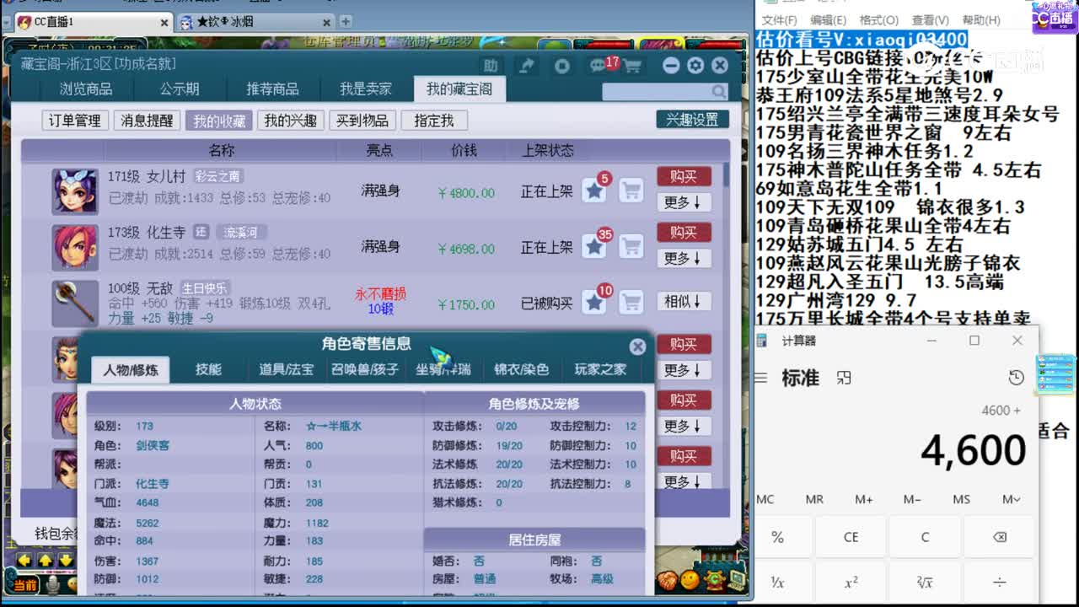The width and height of the screenshot is (1079, 607).
Task: Click the Calculator keep-on-top icon
Action: (844, 378)
